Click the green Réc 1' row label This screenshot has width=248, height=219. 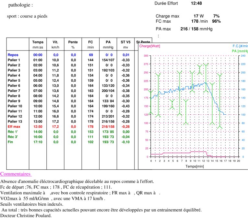(13, 132)
